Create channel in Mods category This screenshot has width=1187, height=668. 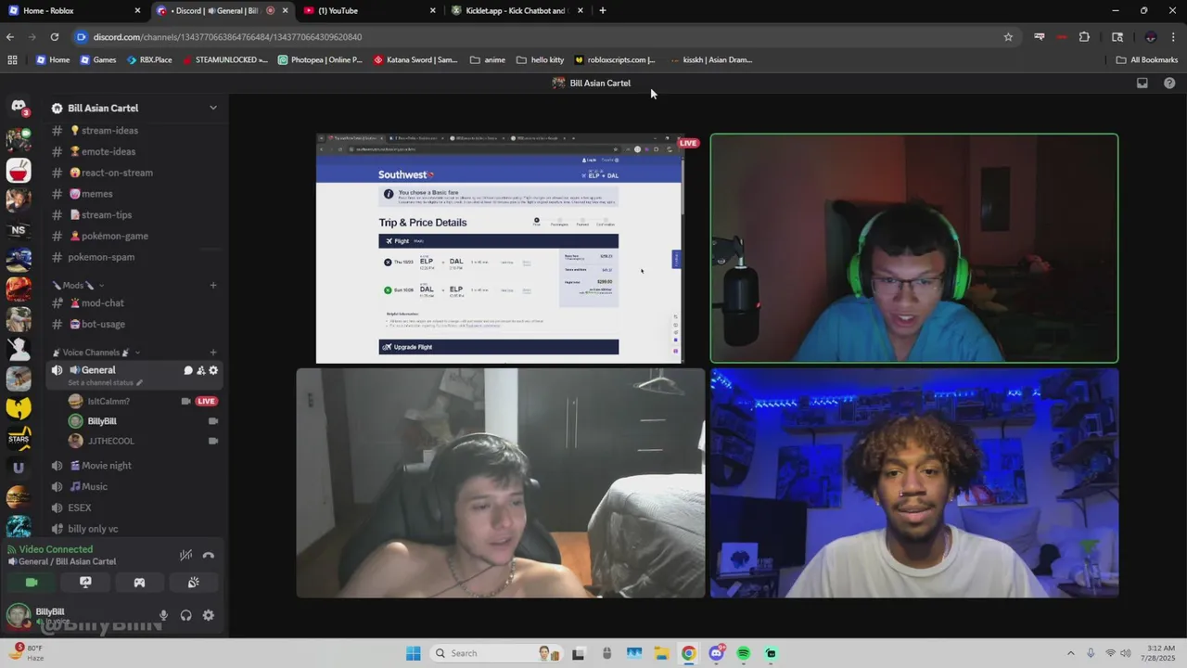(213, 285)
